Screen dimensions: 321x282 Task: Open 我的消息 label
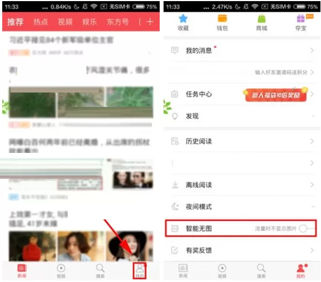pyautogui.click(x=199, y=50)
